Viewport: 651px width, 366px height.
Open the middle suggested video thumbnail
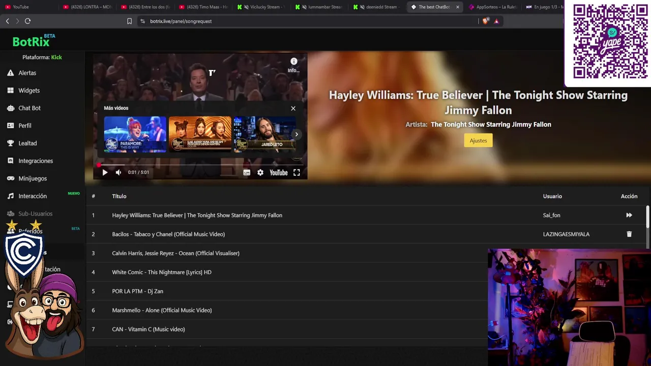[200, 134]
